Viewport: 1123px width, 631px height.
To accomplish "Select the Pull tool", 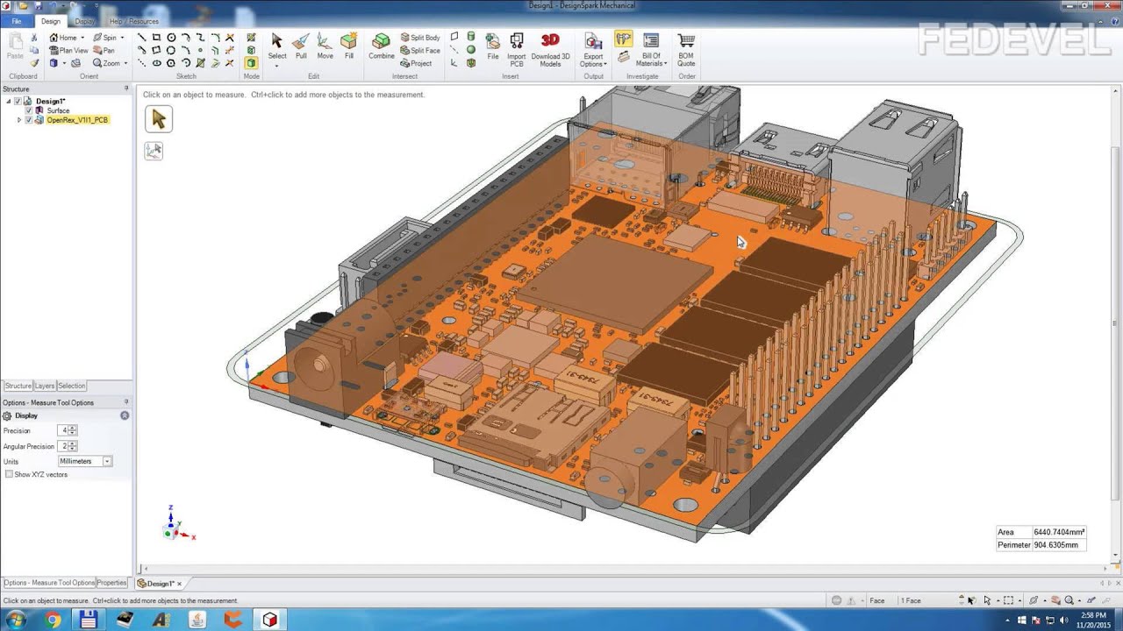I will [301, 46].
